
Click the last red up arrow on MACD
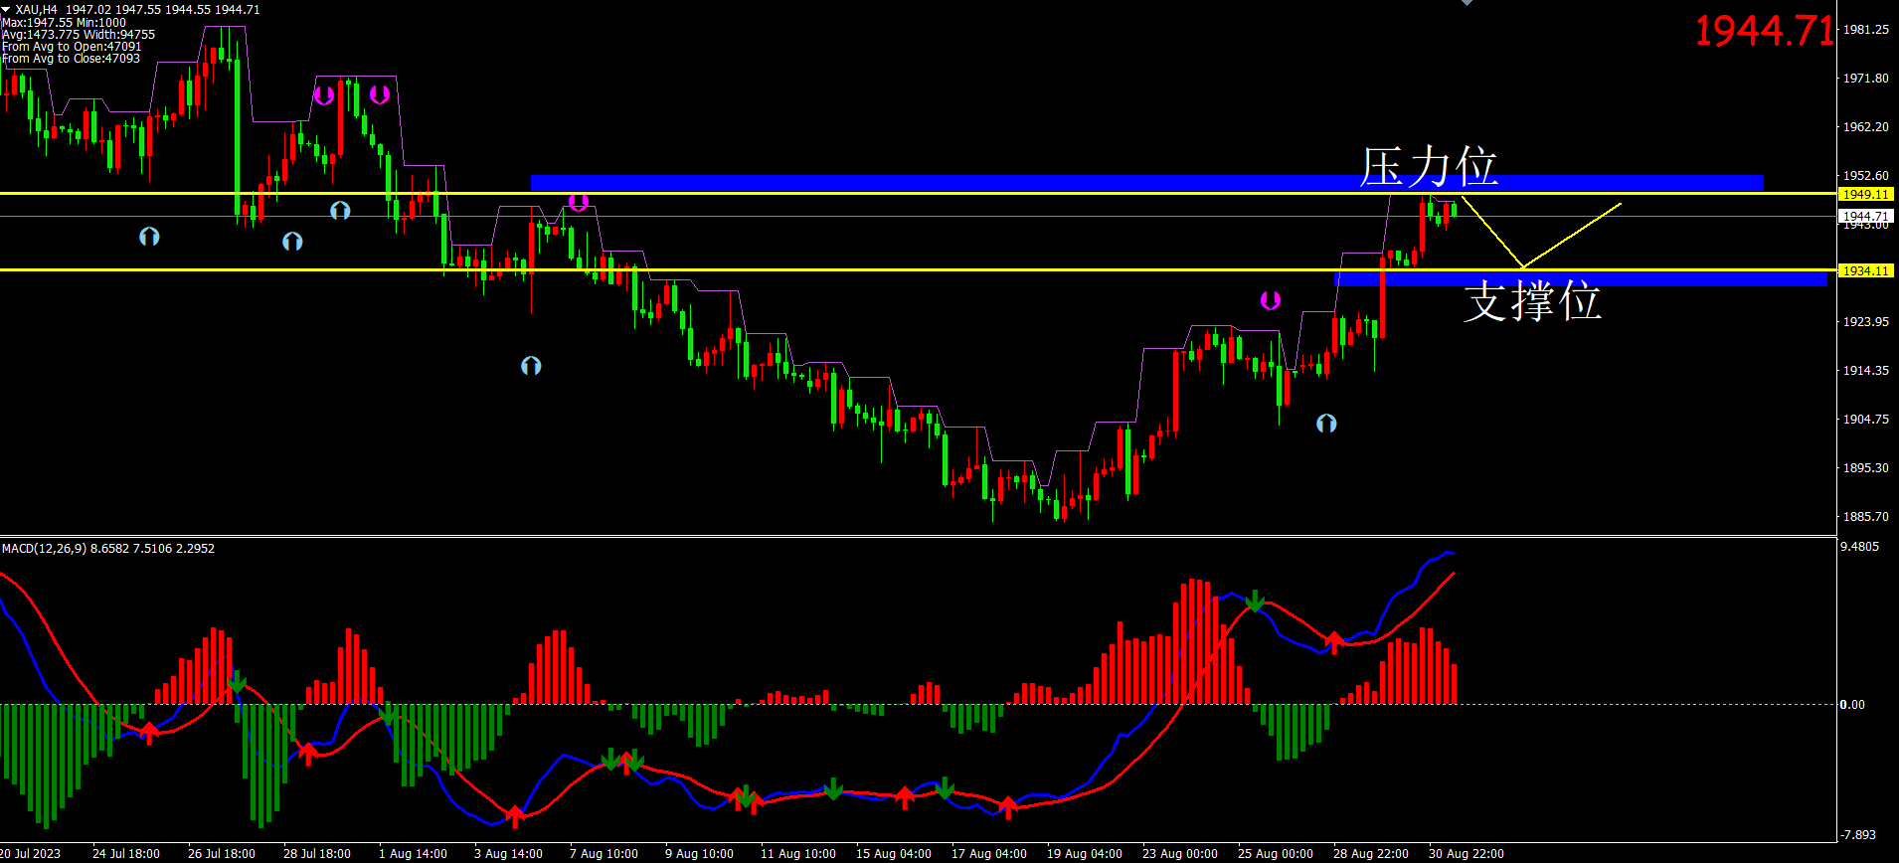tap(1334, 641)
